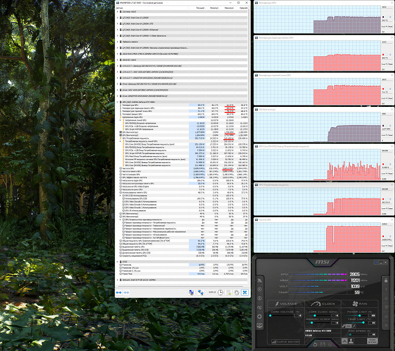The image size is (395, 351).
Task: Click save icon in Частота GPU graph title
Action: pyautogui.click(x=256, y=220)
